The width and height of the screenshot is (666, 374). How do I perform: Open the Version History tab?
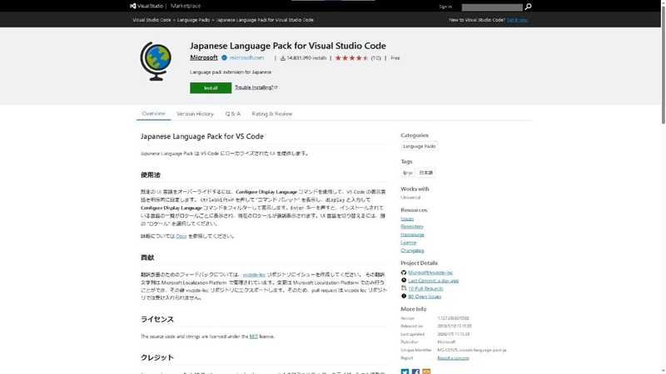[x=195, y=114]
